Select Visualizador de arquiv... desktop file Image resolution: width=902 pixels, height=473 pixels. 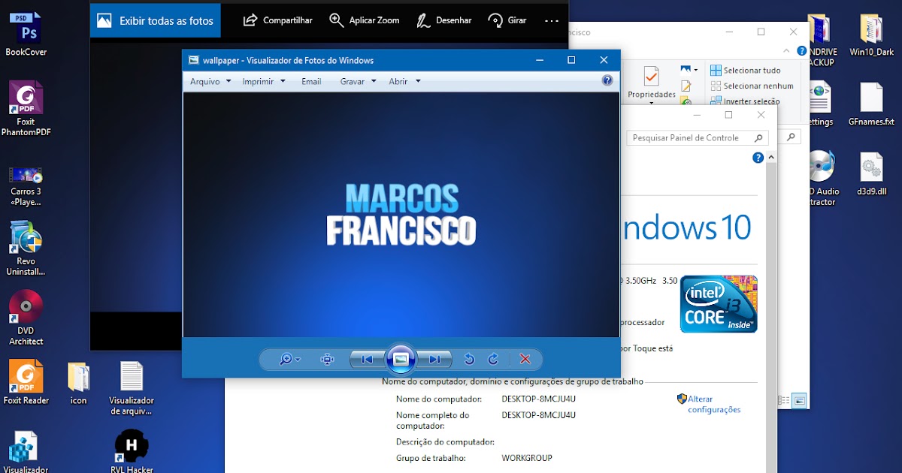(132, 388)
